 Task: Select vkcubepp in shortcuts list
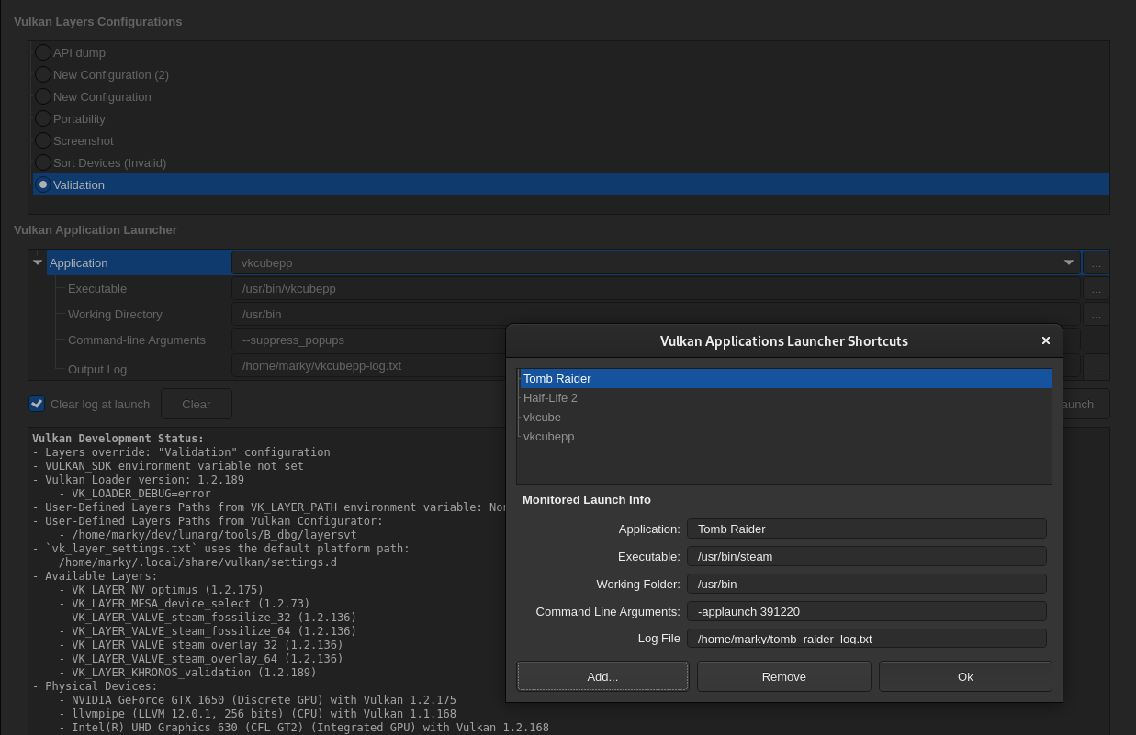tap(785, 436)
